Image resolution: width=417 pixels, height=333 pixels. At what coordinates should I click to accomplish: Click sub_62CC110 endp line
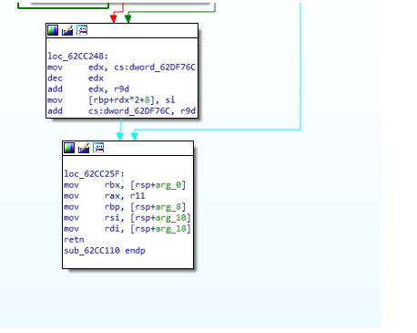pos(105,251)
